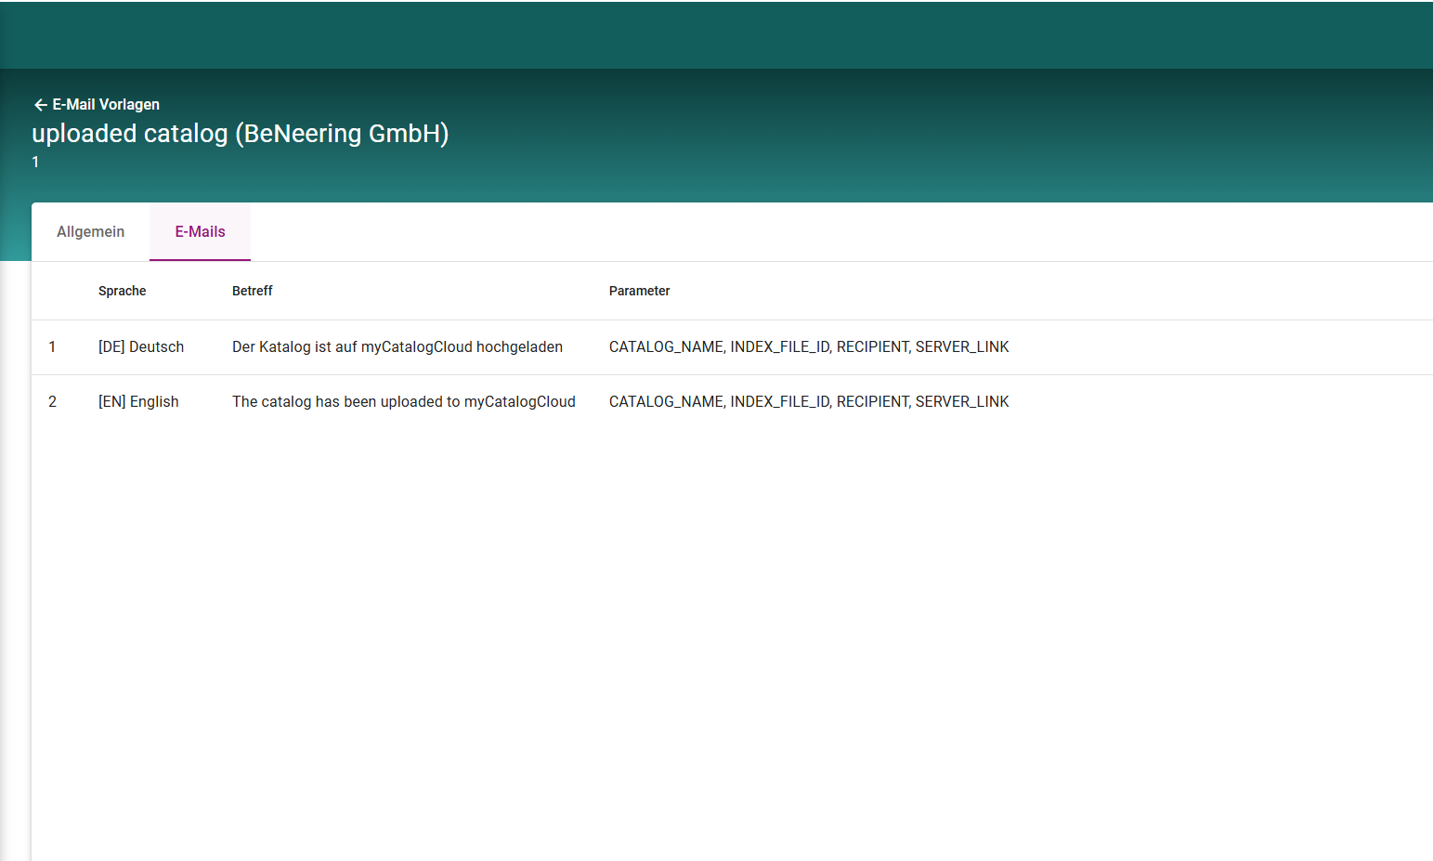Image resolution: width=1433 pixels, height=861 pixels.
Task: Click the page title 'uploaded catalog (BeNeering GmbH)'
Action: coord(241,134)
